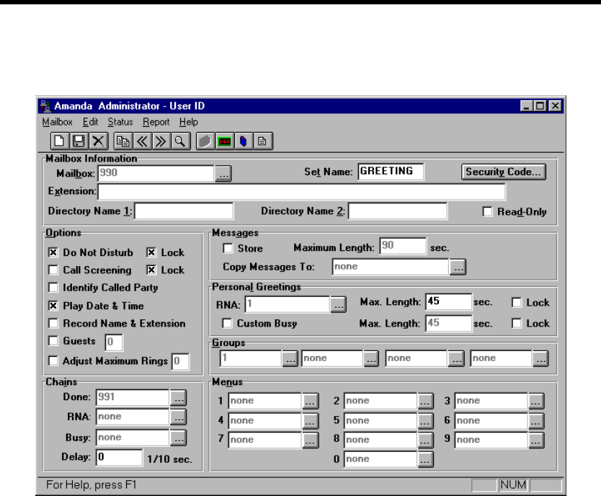Open browse button for Menu 1
The width and height of the screenshot is (601, 496).
(x=310, y=401)
